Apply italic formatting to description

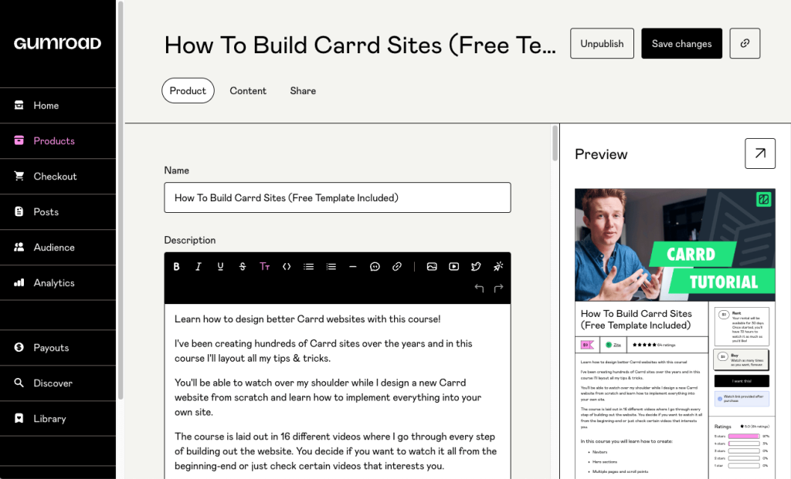(x=199, y=266)
